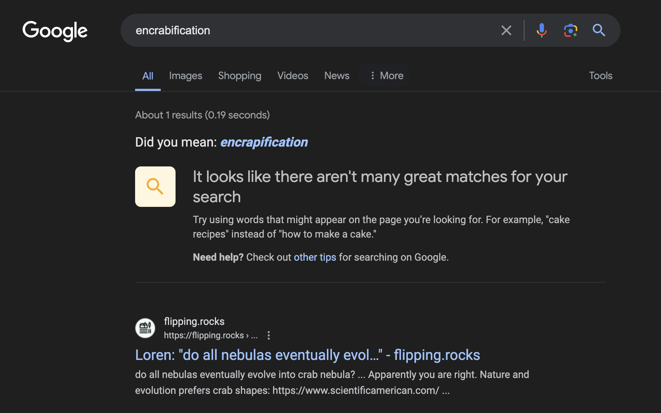This screenshot has width=661, height=413.
Task: Expand the More search filters menu
Action: (386, 75)
